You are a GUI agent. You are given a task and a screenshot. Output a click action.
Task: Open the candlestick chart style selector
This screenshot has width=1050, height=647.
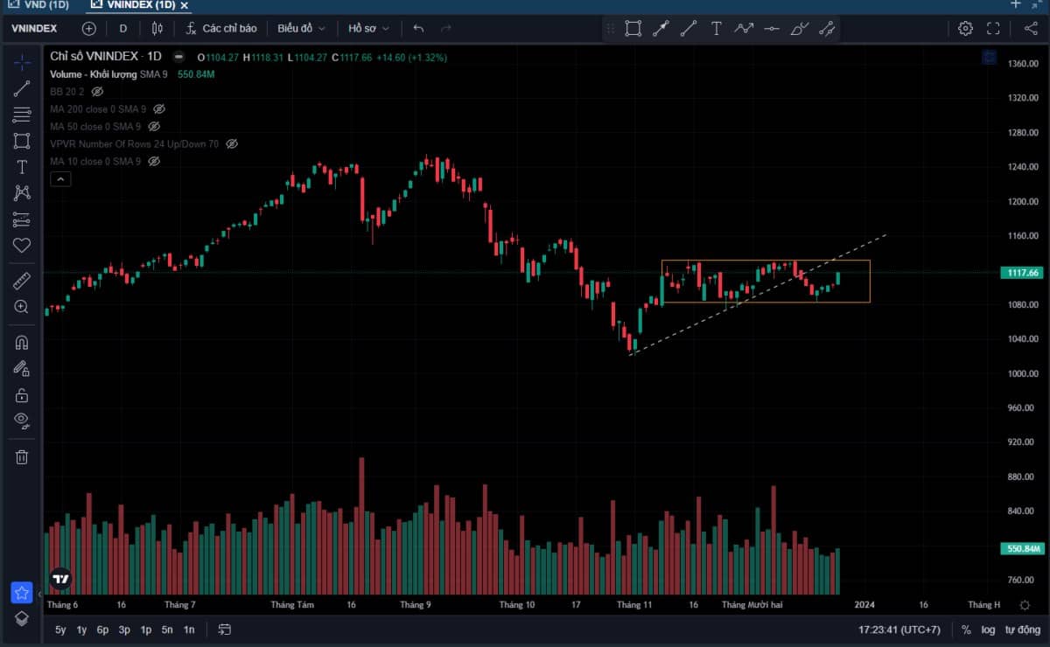(157, 28)
